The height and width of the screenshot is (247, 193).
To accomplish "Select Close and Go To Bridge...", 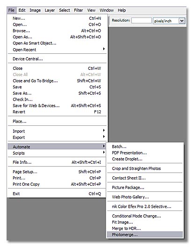I will [x=57, y=81].
